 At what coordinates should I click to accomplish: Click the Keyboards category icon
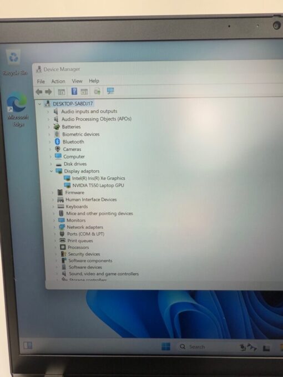61,206
